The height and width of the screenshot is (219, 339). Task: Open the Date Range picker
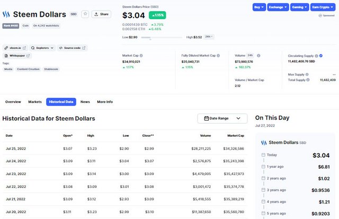pos(222,118)
